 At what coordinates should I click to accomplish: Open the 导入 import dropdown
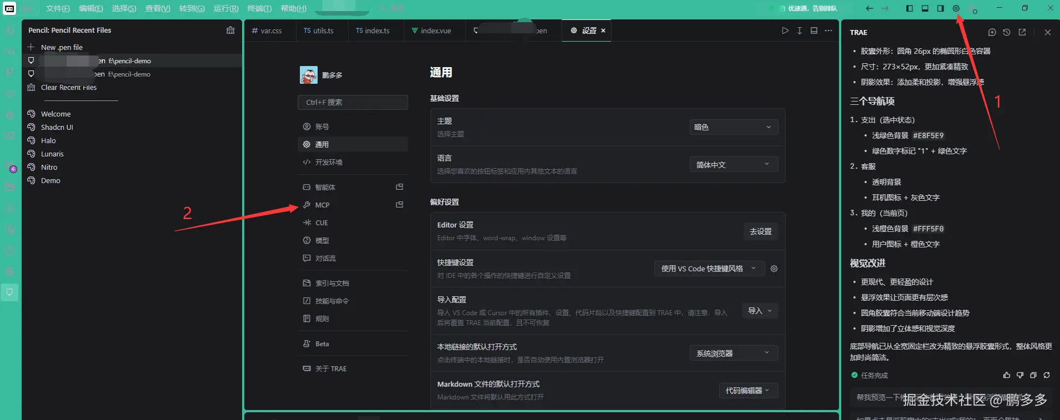click(760, 311)
